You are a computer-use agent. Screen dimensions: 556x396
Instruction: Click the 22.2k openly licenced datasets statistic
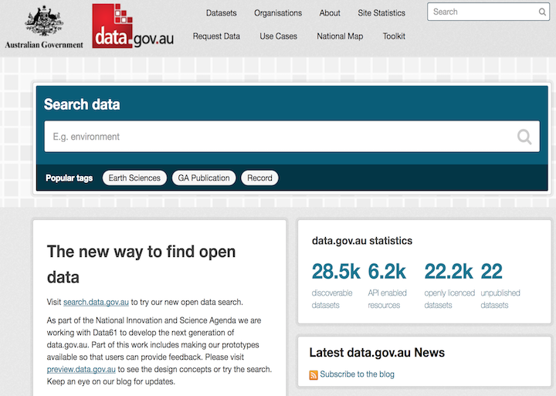coord(449,285)
